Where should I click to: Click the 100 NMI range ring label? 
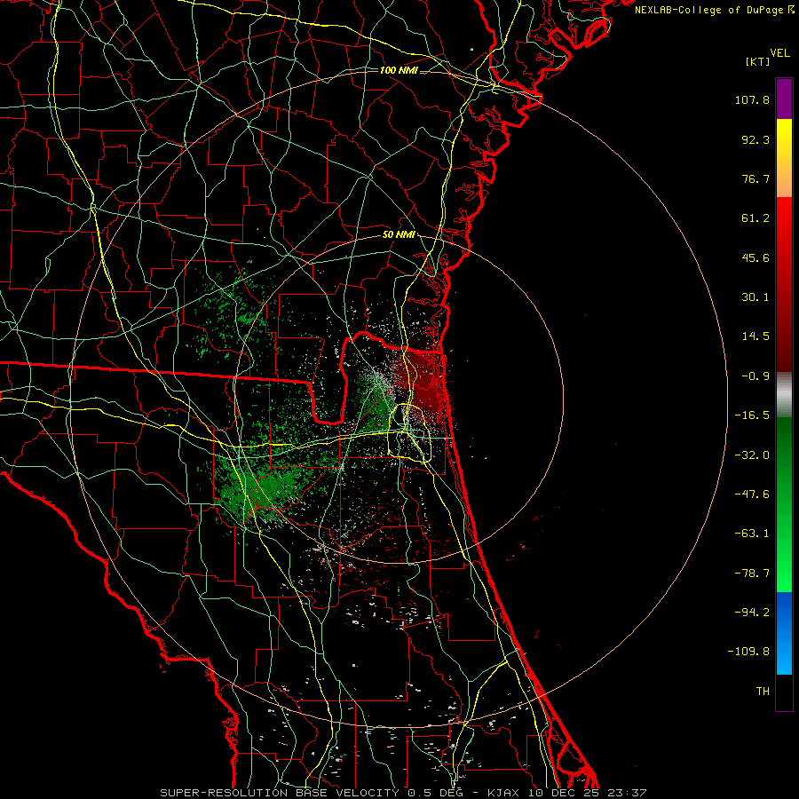[x=399, y=70]
